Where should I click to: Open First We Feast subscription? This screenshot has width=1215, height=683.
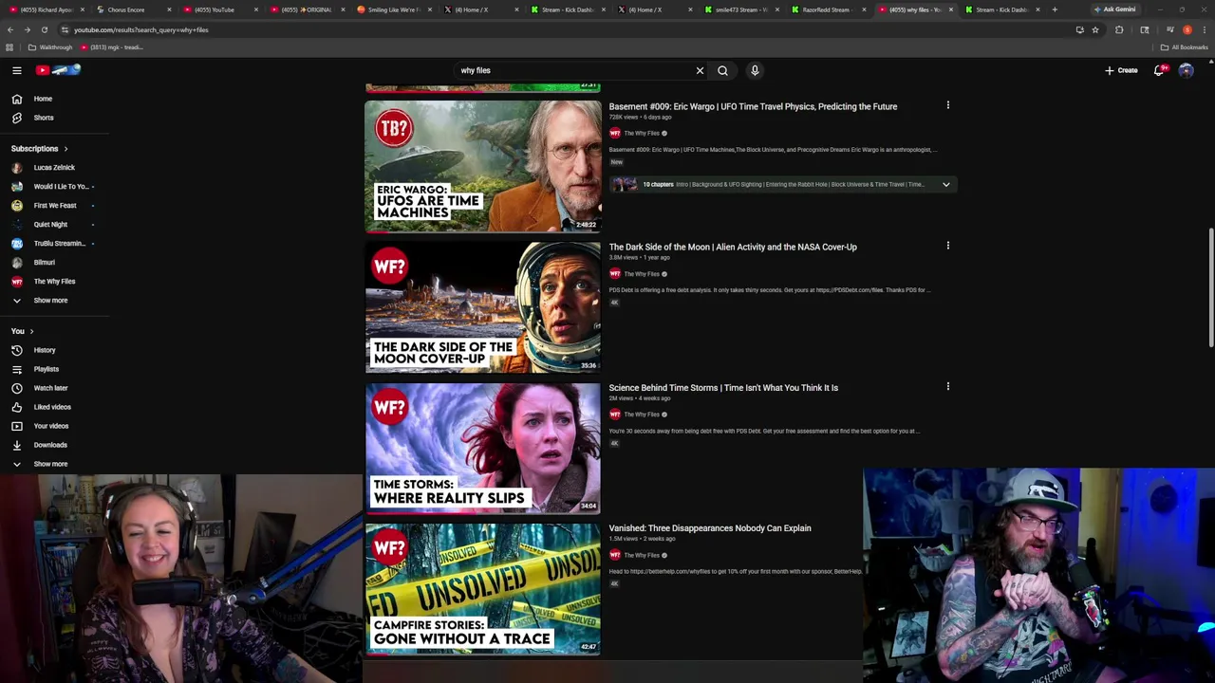point(55,206)
